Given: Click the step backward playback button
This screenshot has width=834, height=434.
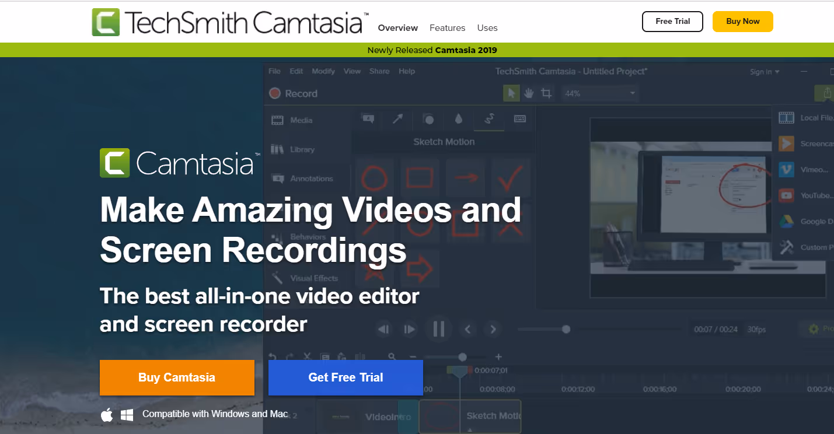Looking at the screenshot, I should point(383,330).
